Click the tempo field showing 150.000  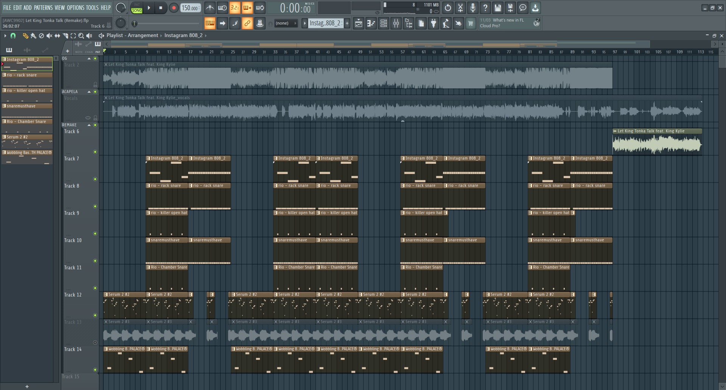click(x=191, y=8)
